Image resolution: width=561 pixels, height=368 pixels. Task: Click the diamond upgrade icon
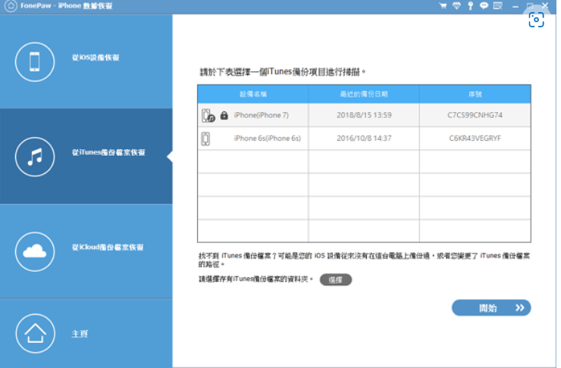click(x=457, y=6)
